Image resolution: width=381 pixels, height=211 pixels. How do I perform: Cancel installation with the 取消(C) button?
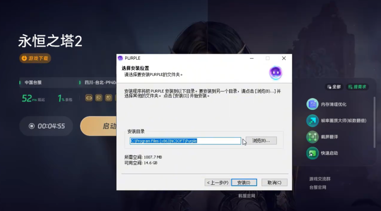(274, 182)
